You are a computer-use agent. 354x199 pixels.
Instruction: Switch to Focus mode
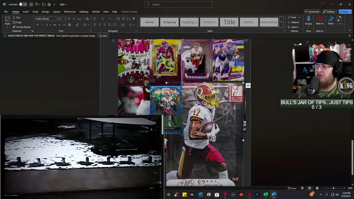(x=292, y=188)
